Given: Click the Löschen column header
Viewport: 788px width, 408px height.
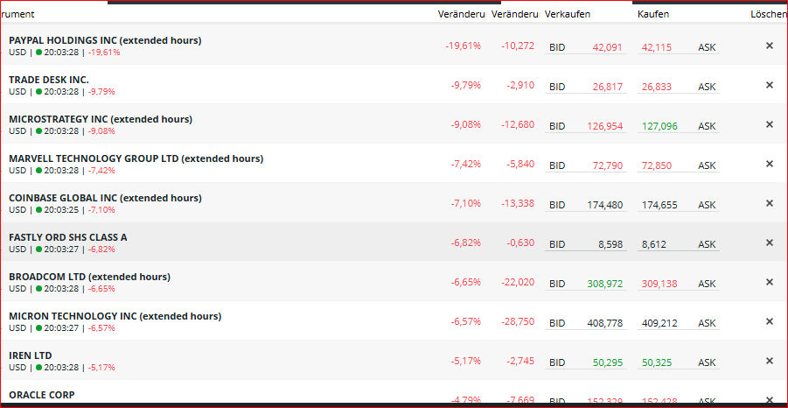Looking at the screenshot, I should (767, 15).
